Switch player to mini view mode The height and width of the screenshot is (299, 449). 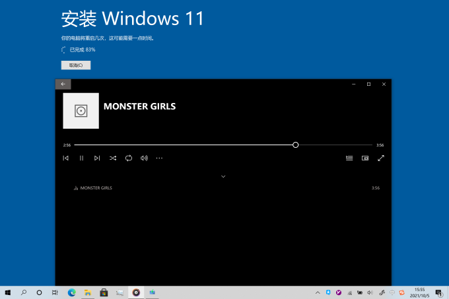(365, 158)
